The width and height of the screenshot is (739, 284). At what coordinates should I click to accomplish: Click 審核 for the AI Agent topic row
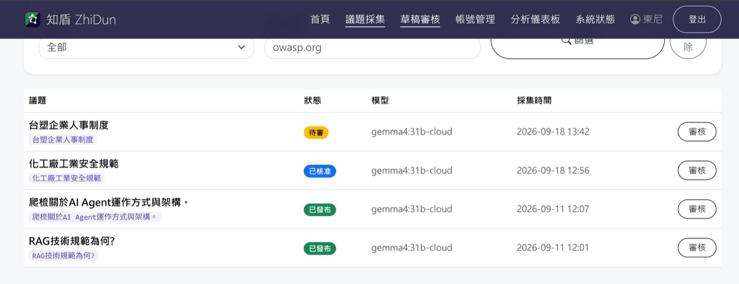(x=697, y=209)
